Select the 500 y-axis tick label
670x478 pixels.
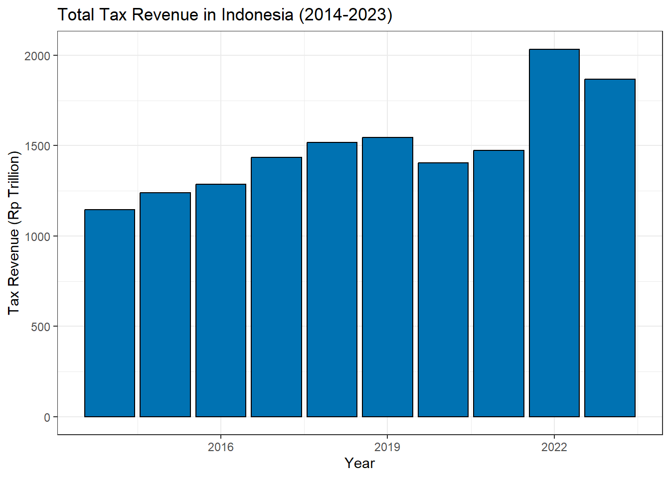pyautogui.click(x=40, y=327)
